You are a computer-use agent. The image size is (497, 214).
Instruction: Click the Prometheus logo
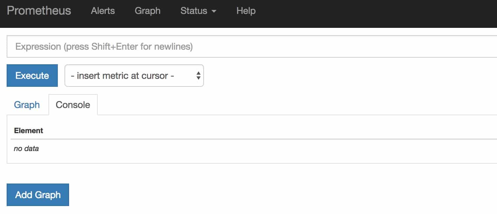[x=39, y=10]
